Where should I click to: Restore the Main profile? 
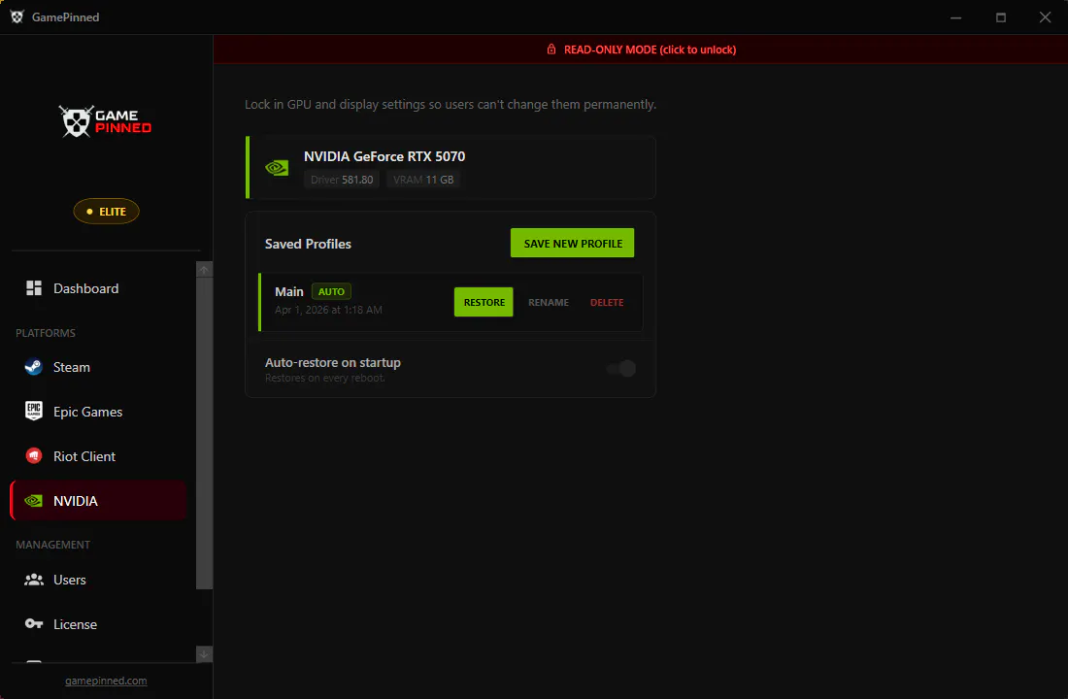[x=484, y=302]
